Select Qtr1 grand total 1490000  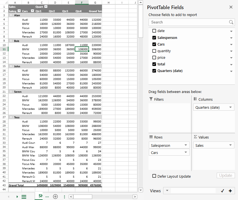coord(42,185)
